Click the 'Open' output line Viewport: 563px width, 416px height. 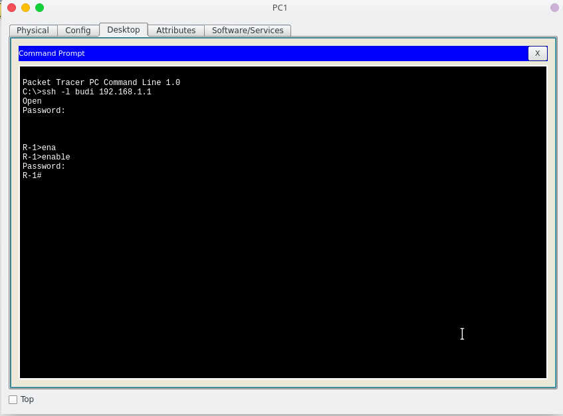pos(32,101)
